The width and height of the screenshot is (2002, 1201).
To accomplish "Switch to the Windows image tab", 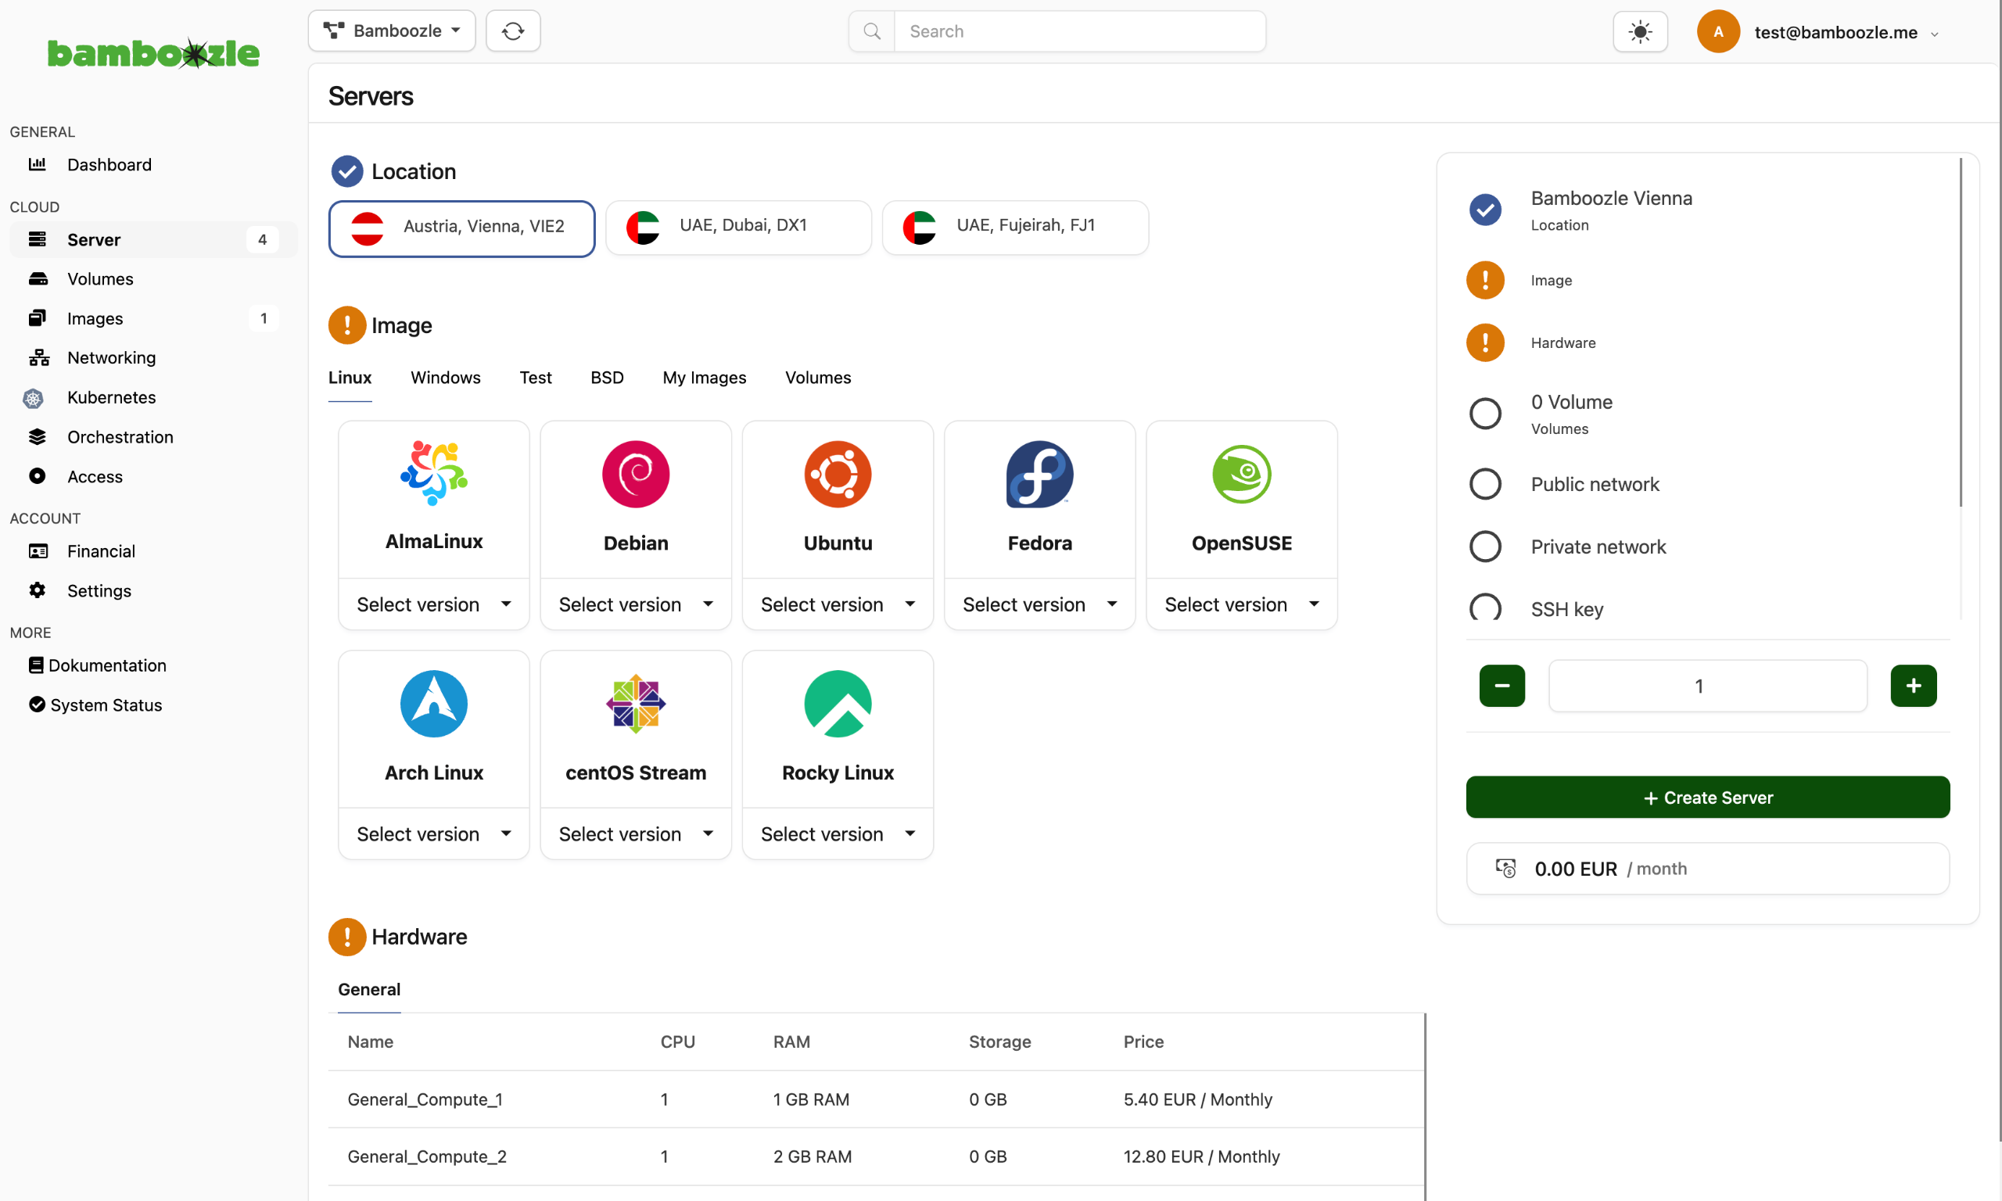I will tap(445, 378).
